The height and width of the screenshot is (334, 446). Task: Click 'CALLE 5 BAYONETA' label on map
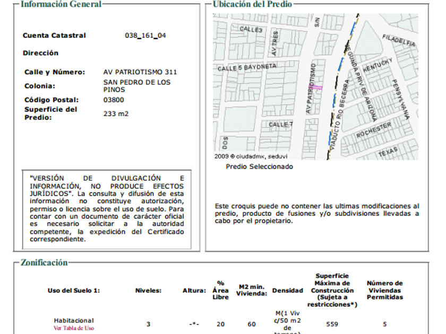(x=247, y=67)
